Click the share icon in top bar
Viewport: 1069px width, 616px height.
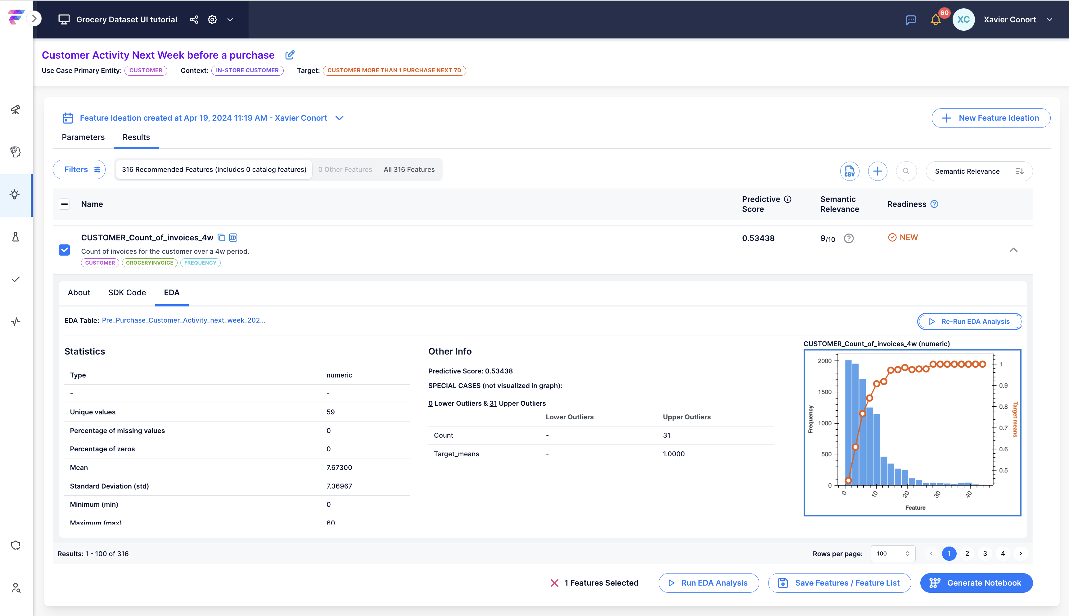click(x=194, y=20)
